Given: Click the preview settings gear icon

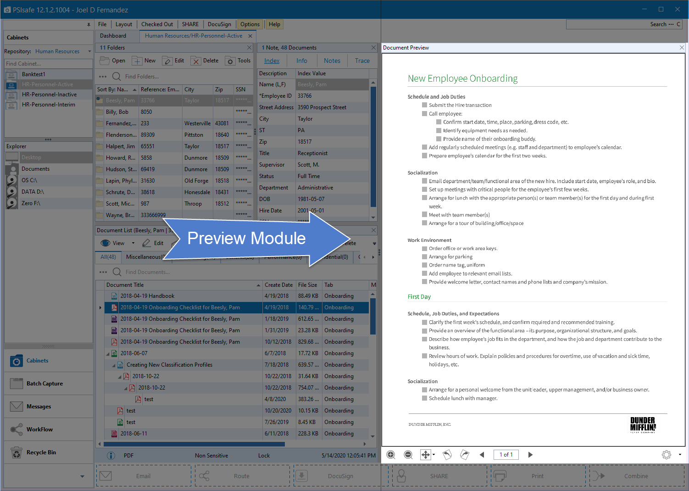Looking at the screenshot, I should 667,455.
